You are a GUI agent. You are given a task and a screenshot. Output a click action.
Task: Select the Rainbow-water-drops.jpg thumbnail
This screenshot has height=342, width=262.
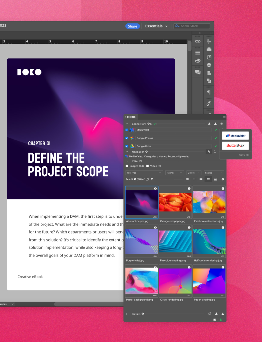click(209, 202)
